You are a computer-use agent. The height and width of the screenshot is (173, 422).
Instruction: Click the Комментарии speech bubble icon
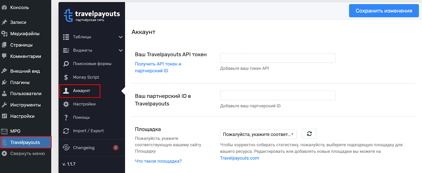4,56
